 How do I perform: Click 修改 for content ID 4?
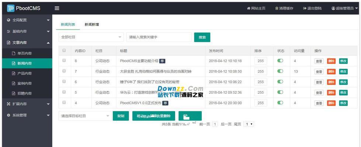[343, 103]
